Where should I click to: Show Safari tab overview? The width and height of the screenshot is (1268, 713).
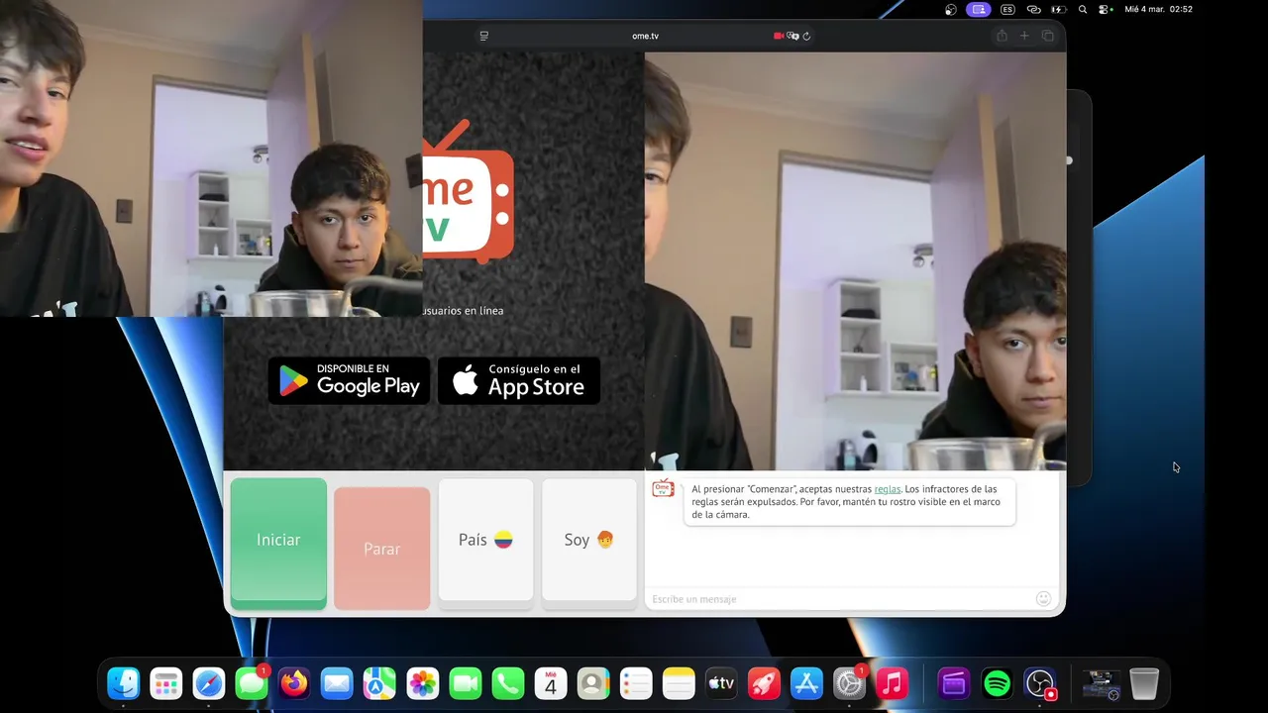[1048, 36]
